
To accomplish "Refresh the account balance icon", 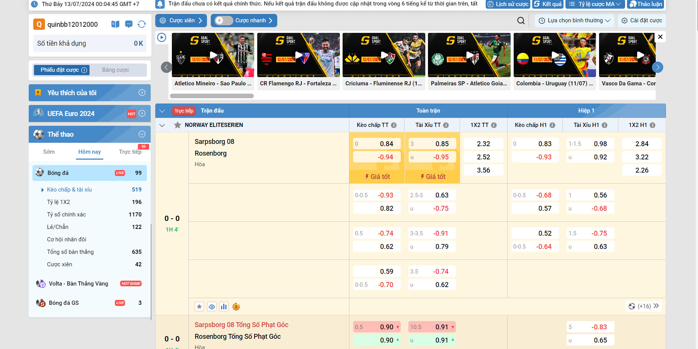I will pyautogui.click(x=142, y=25).
